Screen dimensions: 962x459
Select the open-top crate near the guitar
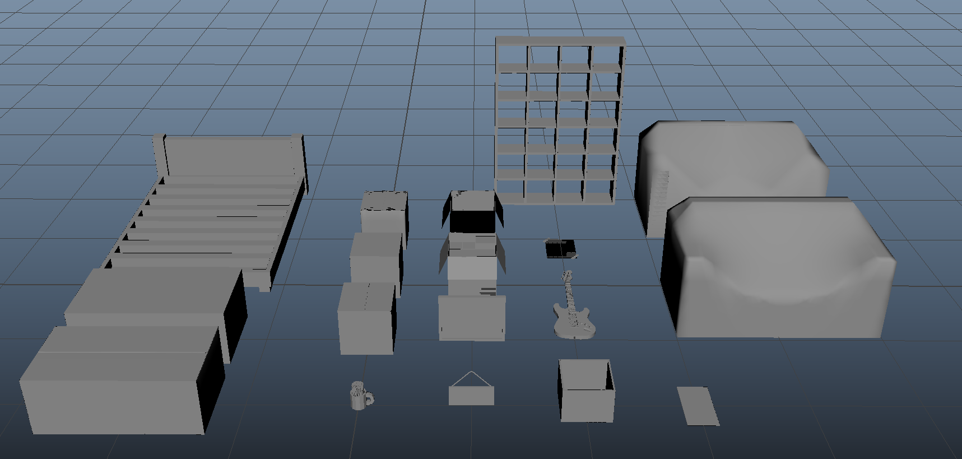587,391
